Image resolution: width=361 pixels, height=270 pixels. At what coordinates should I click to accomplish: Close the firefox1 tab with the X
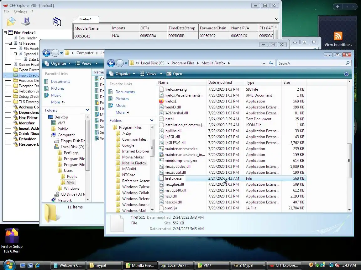tap(276, 19)
